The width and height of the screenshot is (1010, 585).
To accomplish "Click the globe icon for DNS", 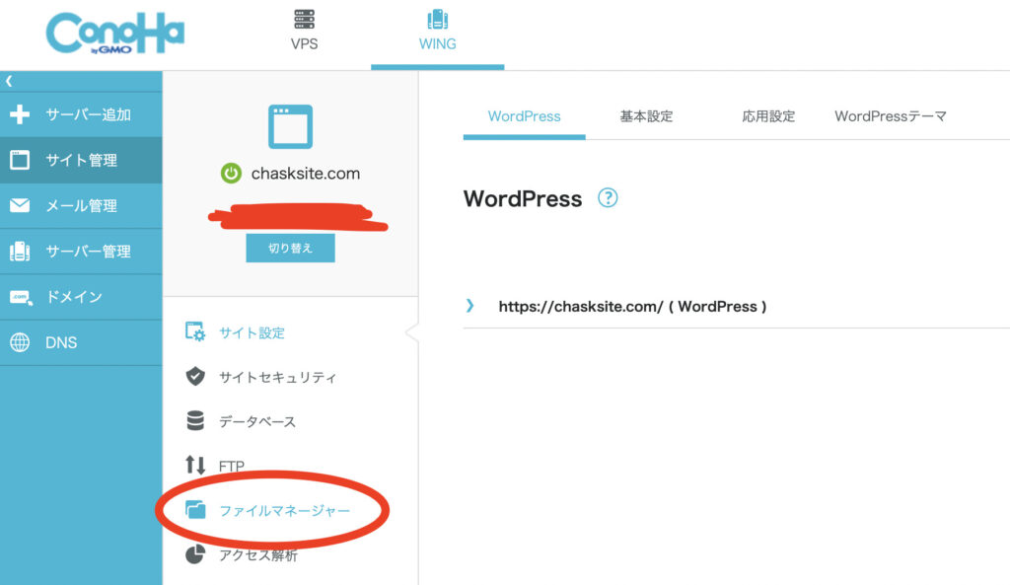I will 20,342.
